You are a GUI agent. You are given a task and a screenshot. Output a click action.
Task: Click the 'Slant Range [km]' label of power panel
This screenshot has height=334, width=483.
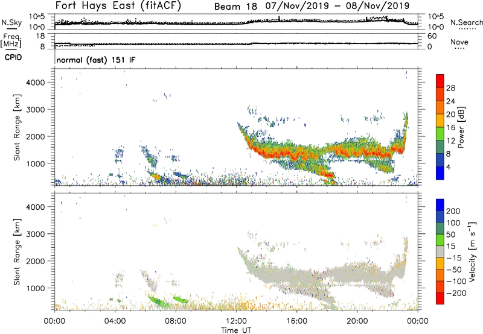pyautogui.click(x=17, y=127)
